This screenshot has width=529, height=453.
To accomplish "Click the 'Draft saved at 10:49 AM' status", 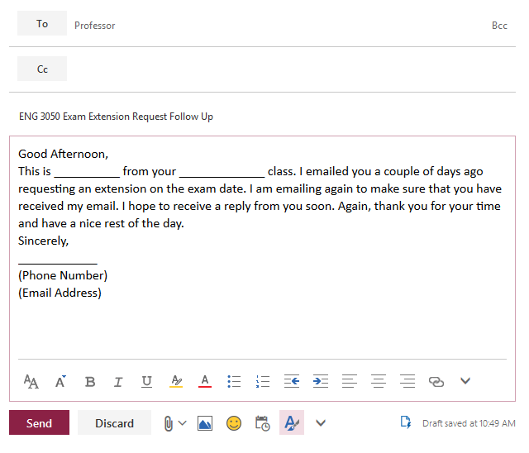I will [x=469, y=423].
